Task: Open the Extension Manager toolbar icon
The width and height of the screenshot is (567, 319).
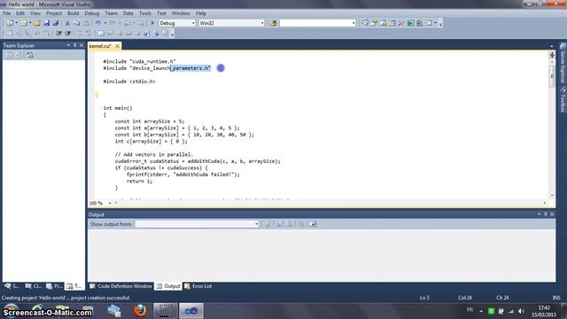Action: (419, 23)
